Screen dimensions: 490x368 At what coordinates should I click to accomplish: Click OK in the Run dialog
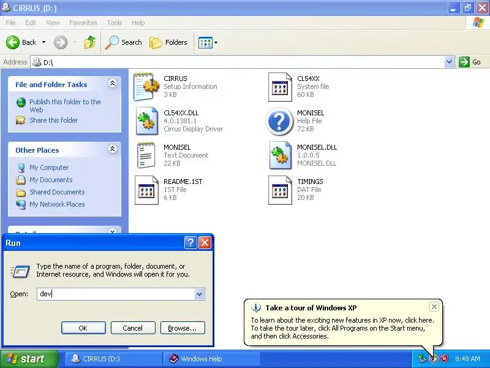click(83, 328)
